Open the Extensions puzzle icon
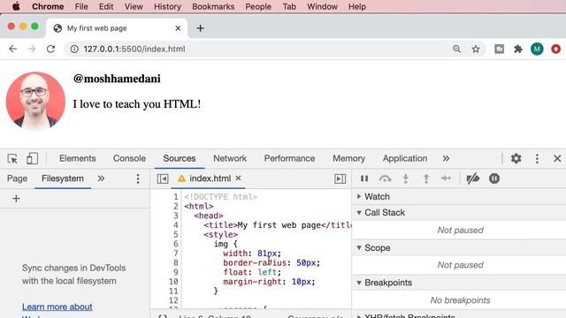The height and width of the screenshot is (318, 566). [518, 49]
